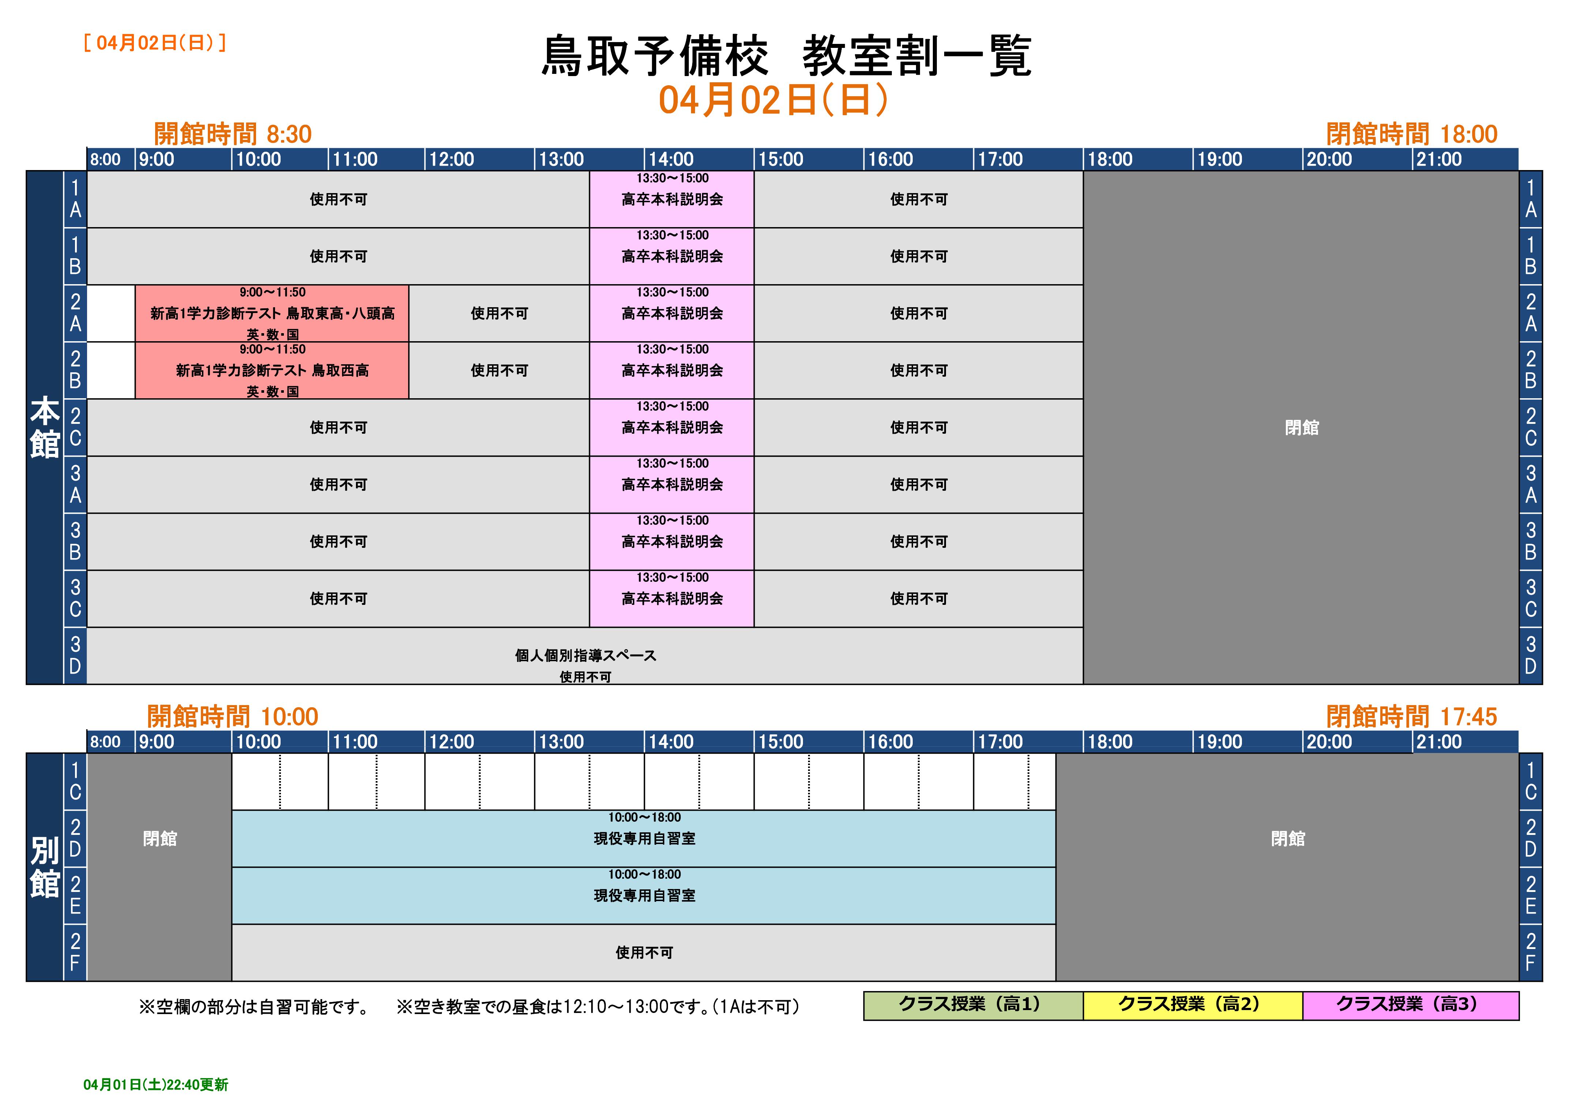Screen dimensions: 1573x1111
Task: Click the 閉館 block in the 本館 table
Action: coord(1302,428)
